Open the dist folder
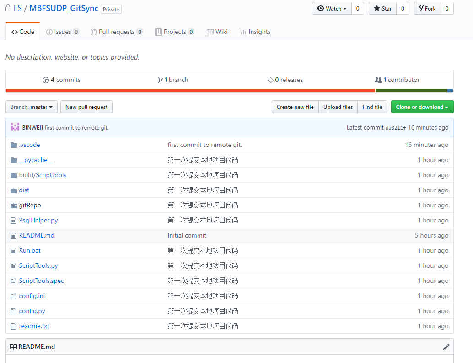The image size is (473, 363). pos(24,190)
